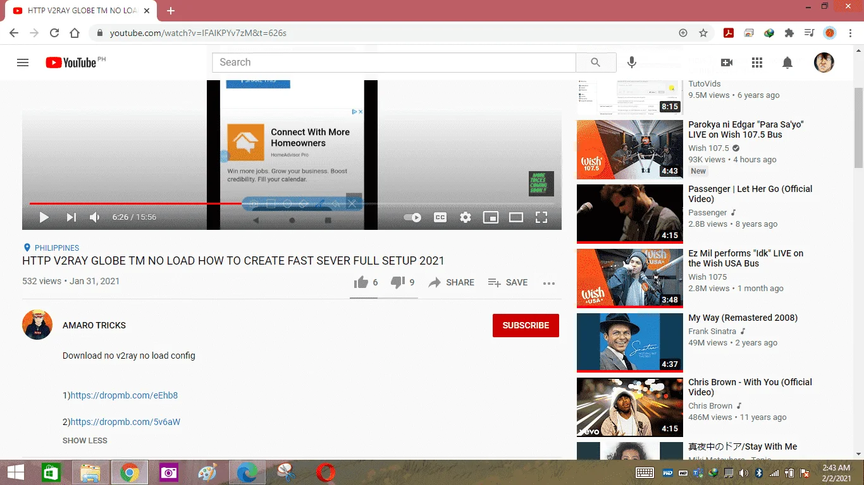The image size is (864, 485).
Task: Open Chris Brown With You video title
Action: coord(750,387)
